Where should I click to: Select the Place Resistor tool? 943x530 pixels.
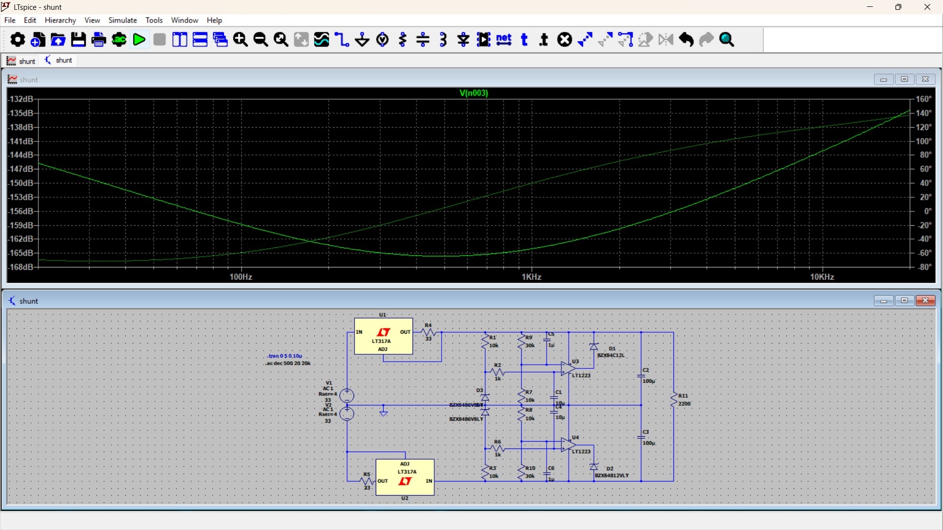point(403,40)
